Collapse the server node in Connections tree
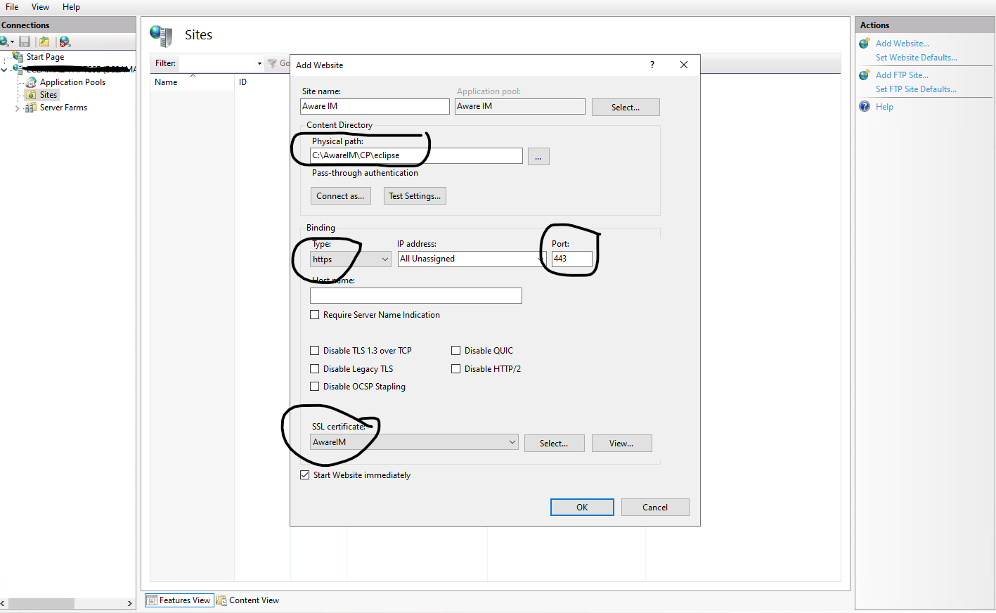The image size is (996, 613). tap(4, 70)
